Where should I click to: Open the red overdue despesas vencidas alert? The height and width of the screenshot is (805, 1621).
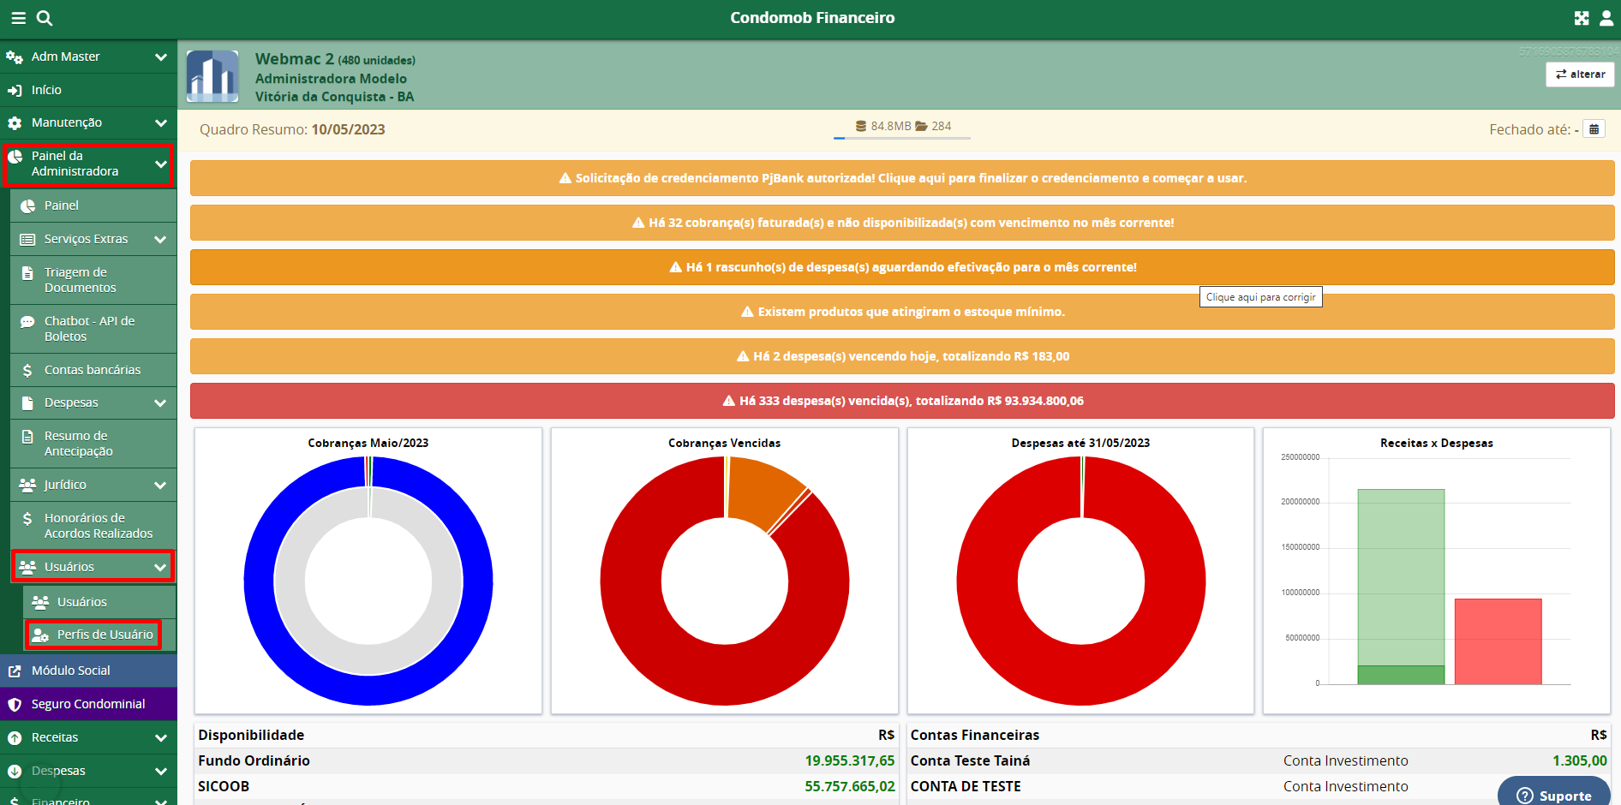pyautogui.click(x=901, y=401)
